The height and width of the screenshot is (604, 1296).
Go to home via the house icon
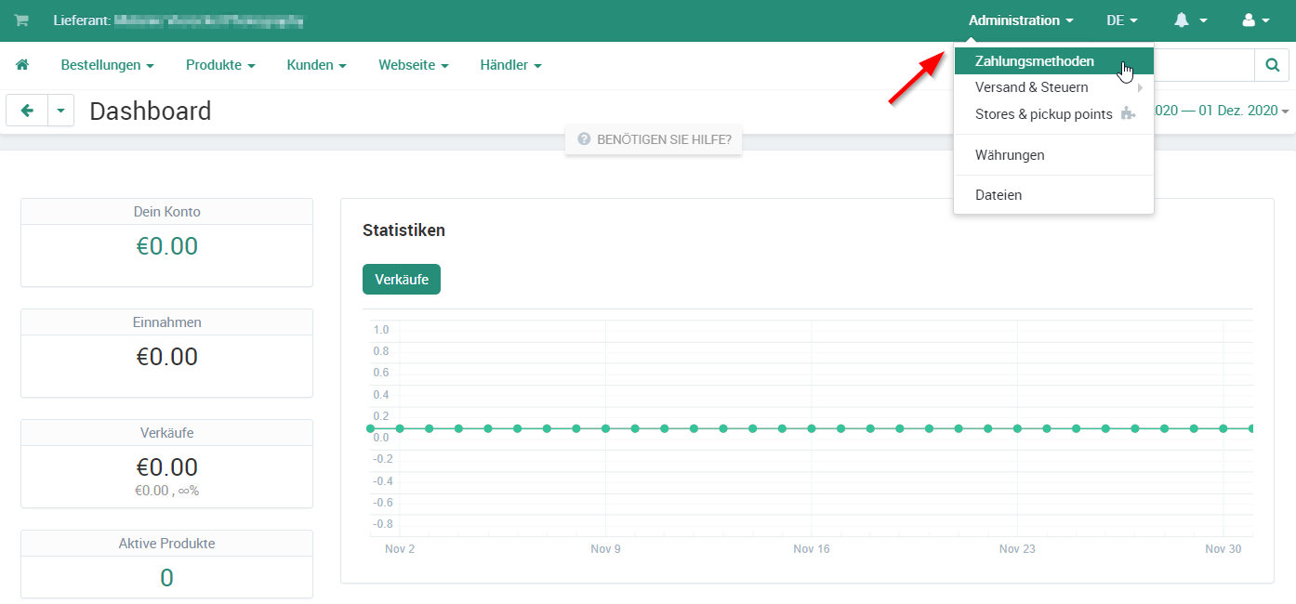[22, 65]
